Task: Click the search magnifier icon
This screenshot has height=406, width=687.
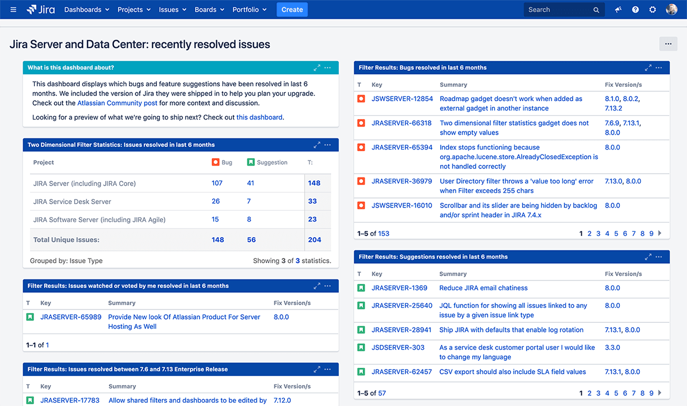Action: click(x=596, y=10)
